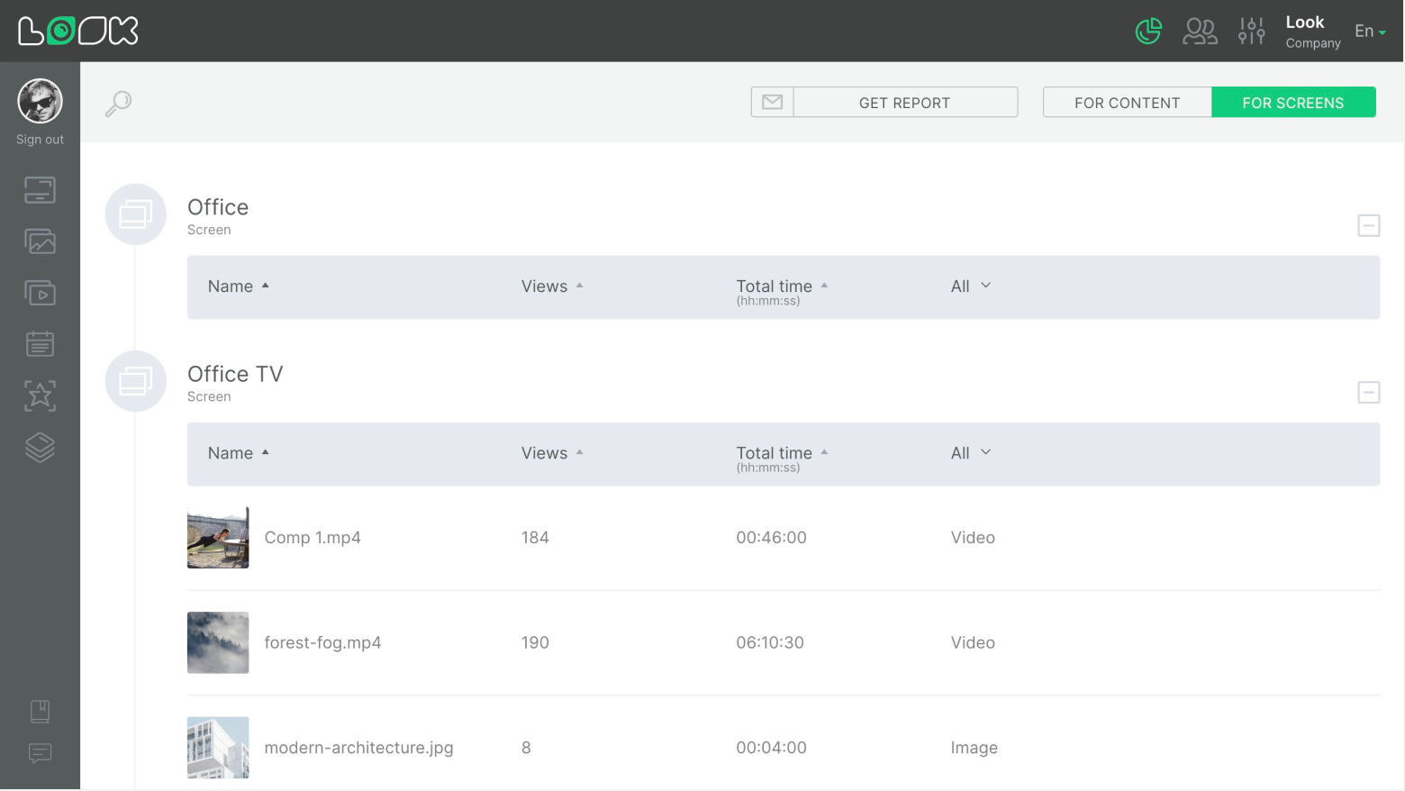Collapse the Office screen section
1405x791 pixels.
tap(1368, 225)
